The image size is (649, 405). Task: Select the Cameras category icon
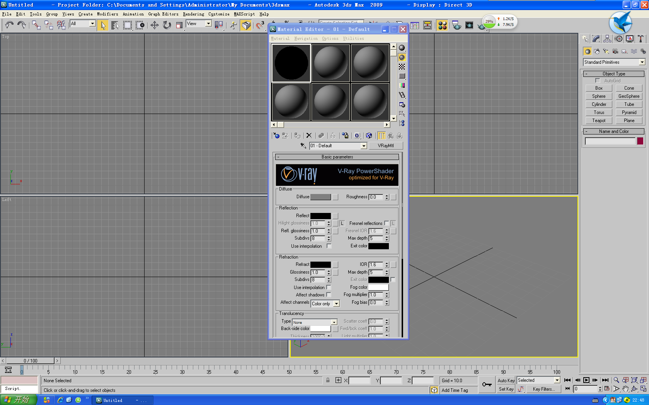(615, 51)
